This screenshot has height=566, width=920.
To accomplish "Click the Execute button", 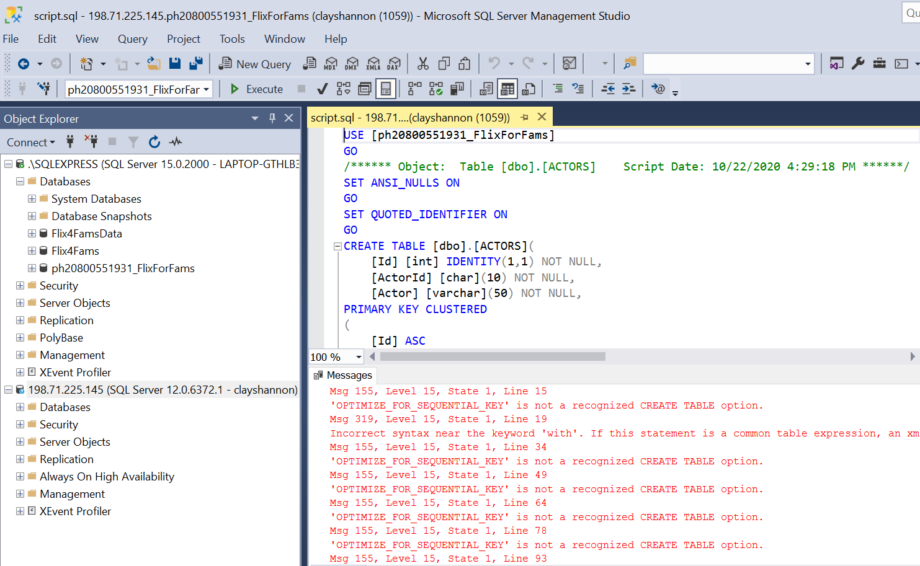I will pyautogui.click(x=256, y=89).
